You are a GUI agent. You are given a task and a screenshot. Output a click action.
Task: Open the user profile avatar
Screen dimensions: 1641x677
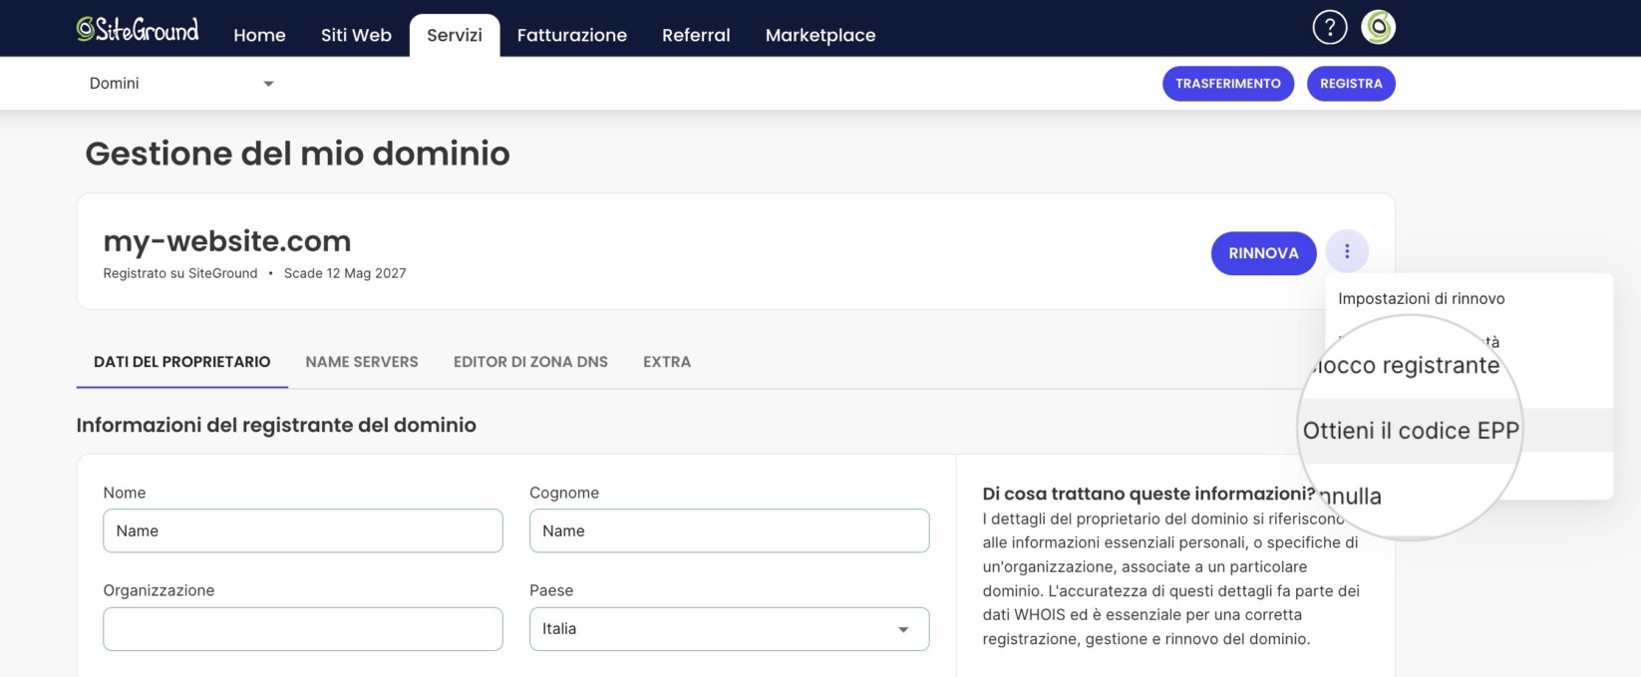tap(1378, 27)
